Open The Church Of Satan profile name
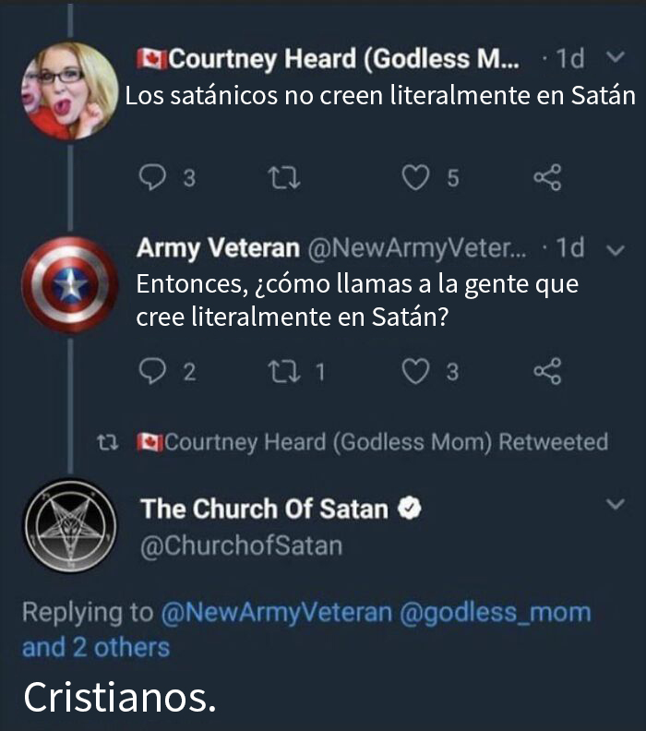Screen dimensions: 646x731 coord(264,509)
